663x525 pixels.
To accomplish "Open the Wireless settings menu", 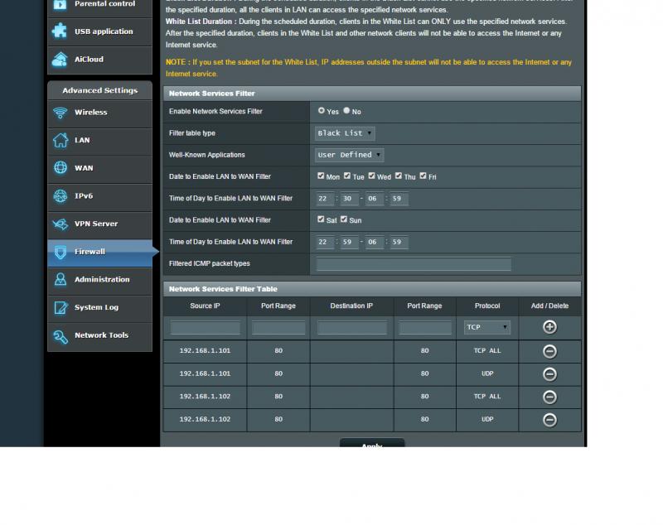I will pyautogui.click(x=99, y=113).
